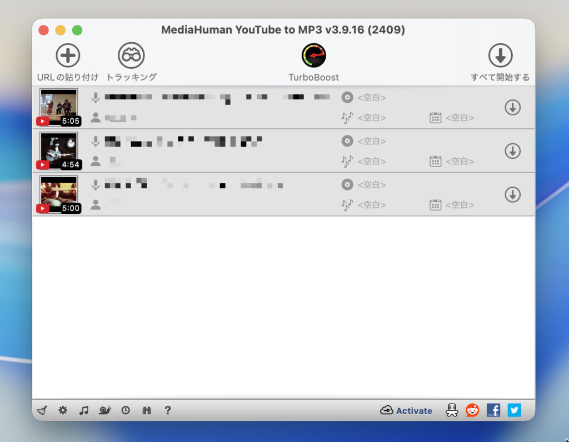
Task: Download the second track (4:54)
Action: [512, 150]
